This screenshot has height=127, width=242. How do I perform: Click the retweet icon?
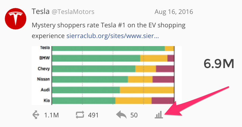click(x=80, y=115)
